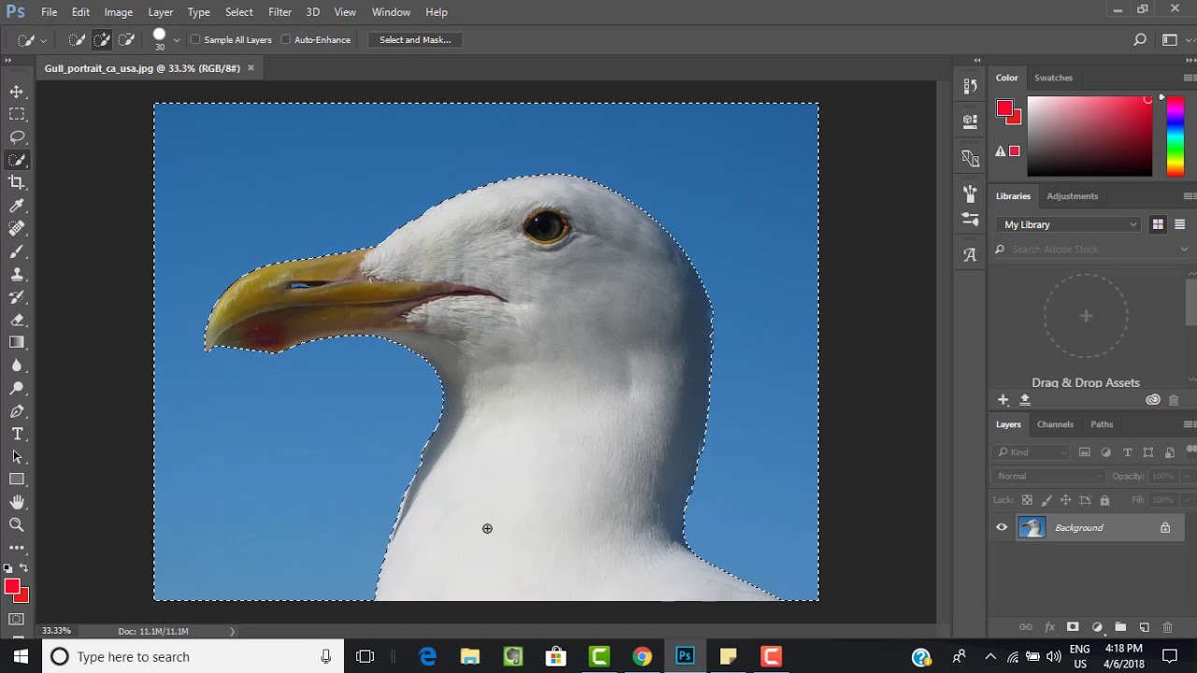Click the hue spectrum slider
The image size is (1197, 673).
pyautogui.click(x=1175, y=136)
